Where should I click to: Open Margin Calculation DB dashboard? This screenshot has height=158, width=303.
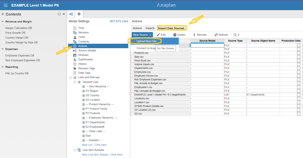pos(18,28)
